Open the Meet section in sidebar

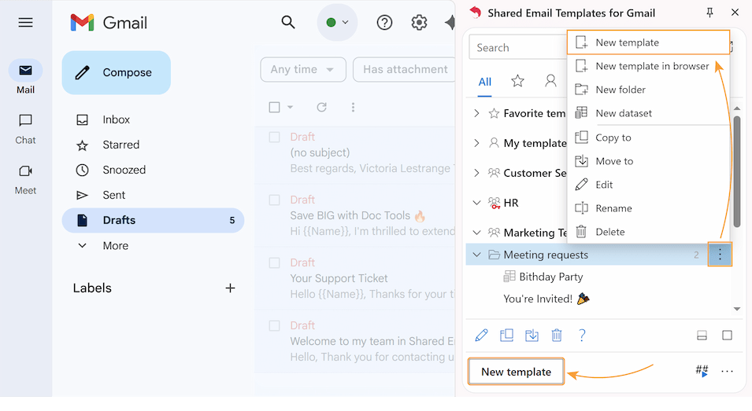click(x=25, y=180)
